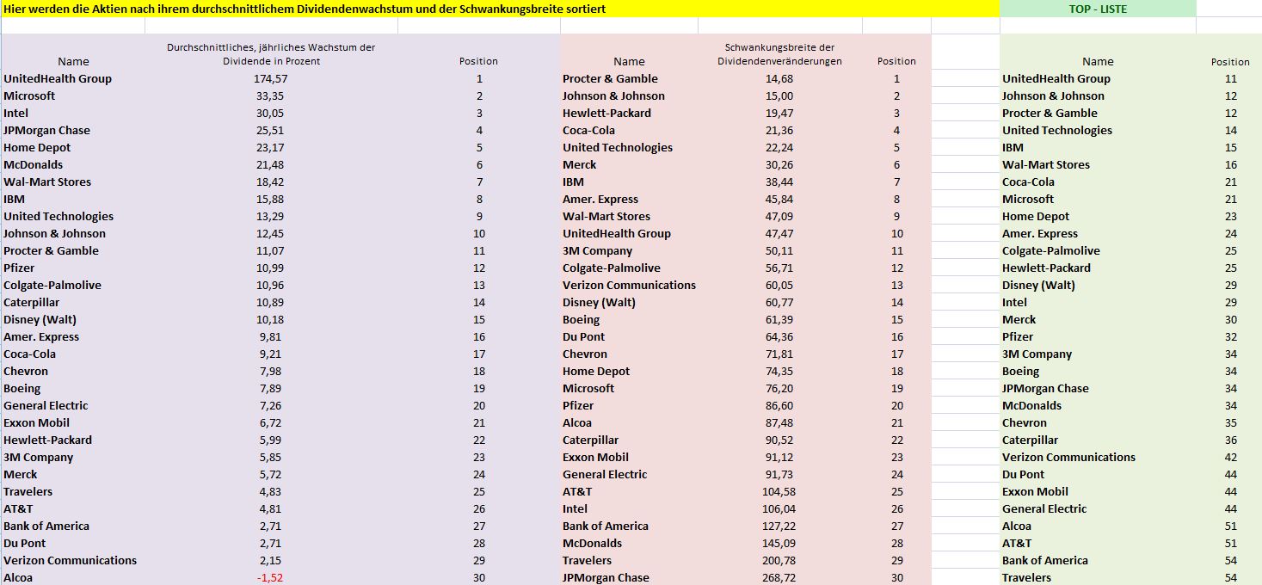
Task: Click the cell showing 50,11
Action: [x=779, y=250]
